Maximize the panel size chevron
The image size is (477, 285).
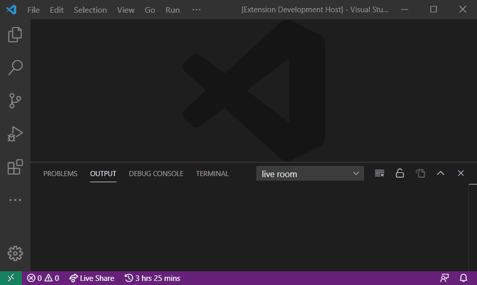[440, 173]
